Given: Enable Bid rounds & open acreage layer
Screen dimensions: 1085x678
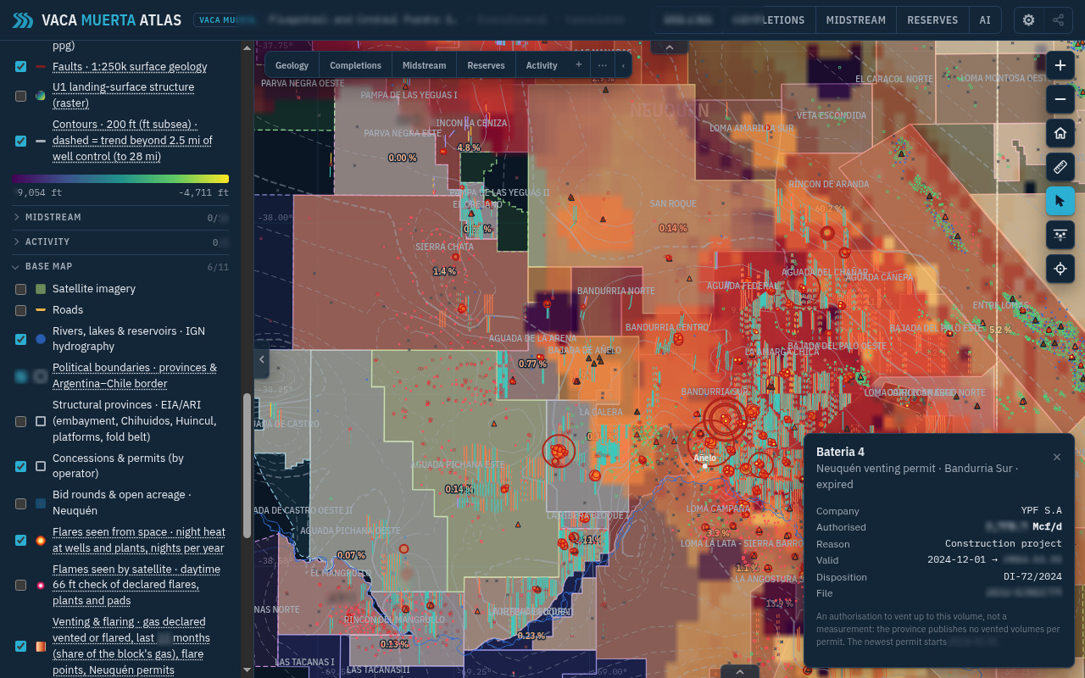Looking at the screenshot, I should (x=20, y=503).
